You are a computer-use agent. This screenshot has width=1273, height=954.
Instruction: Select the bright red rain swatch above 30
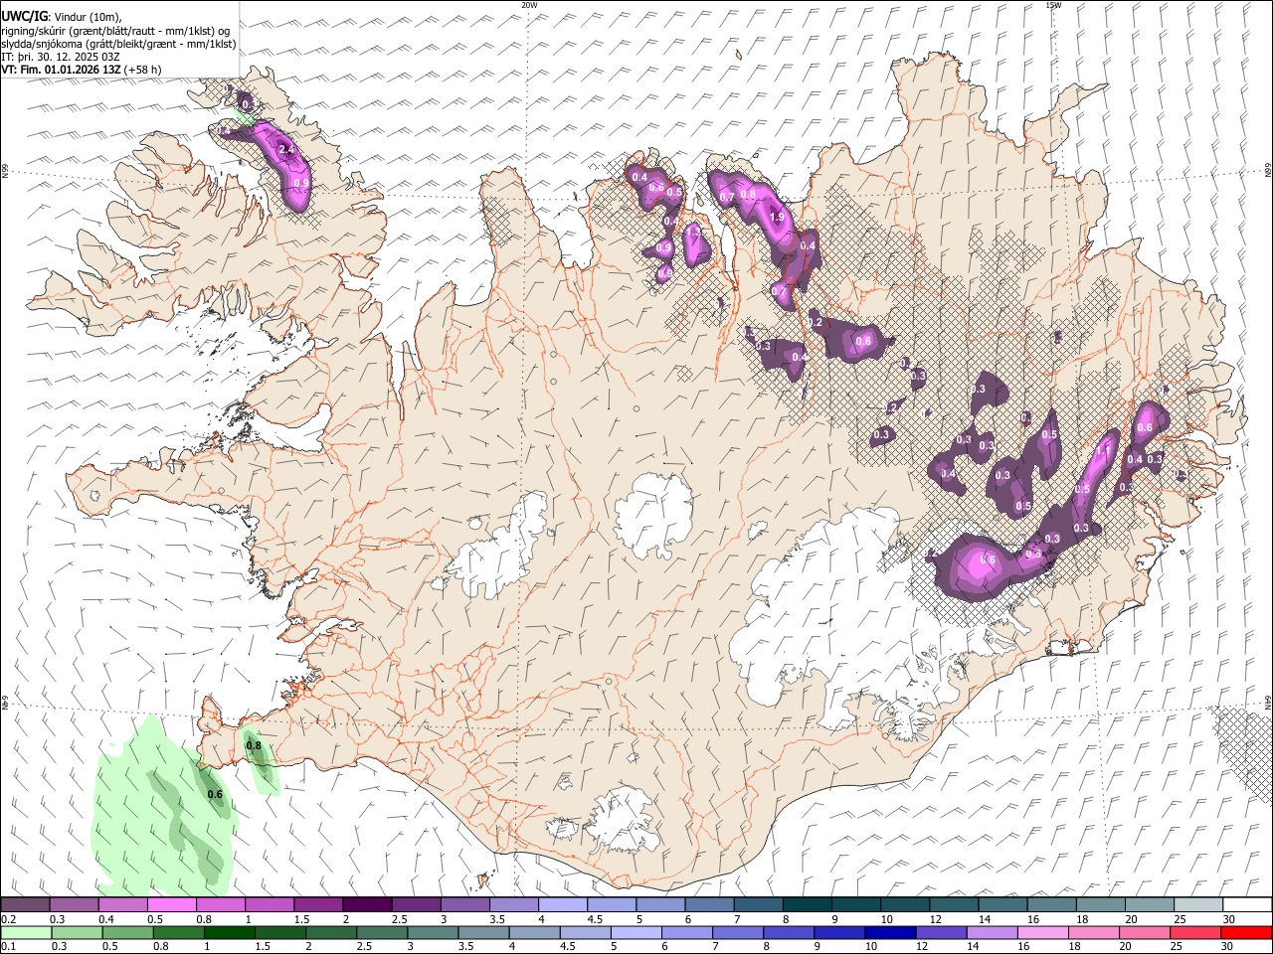(1246, 932)
